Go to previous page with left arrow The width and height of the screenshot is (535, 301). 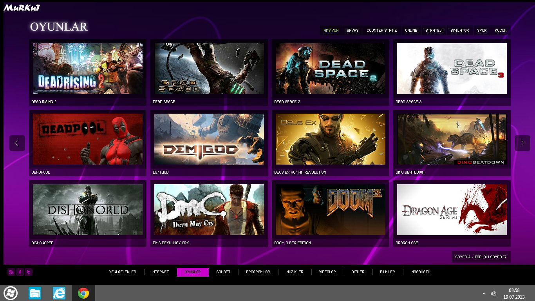pos(17,143)
